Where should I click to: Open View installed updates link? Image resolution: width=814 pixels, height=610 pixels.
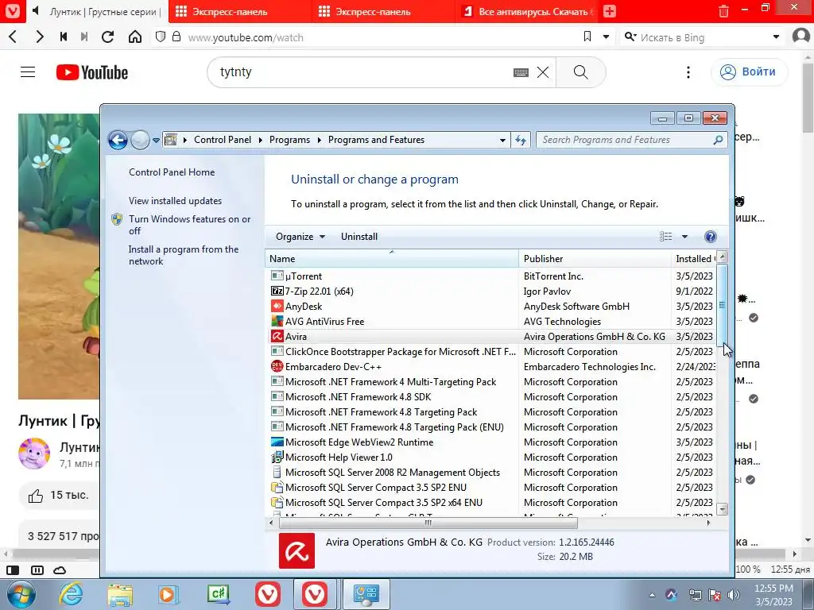point(175,201)
